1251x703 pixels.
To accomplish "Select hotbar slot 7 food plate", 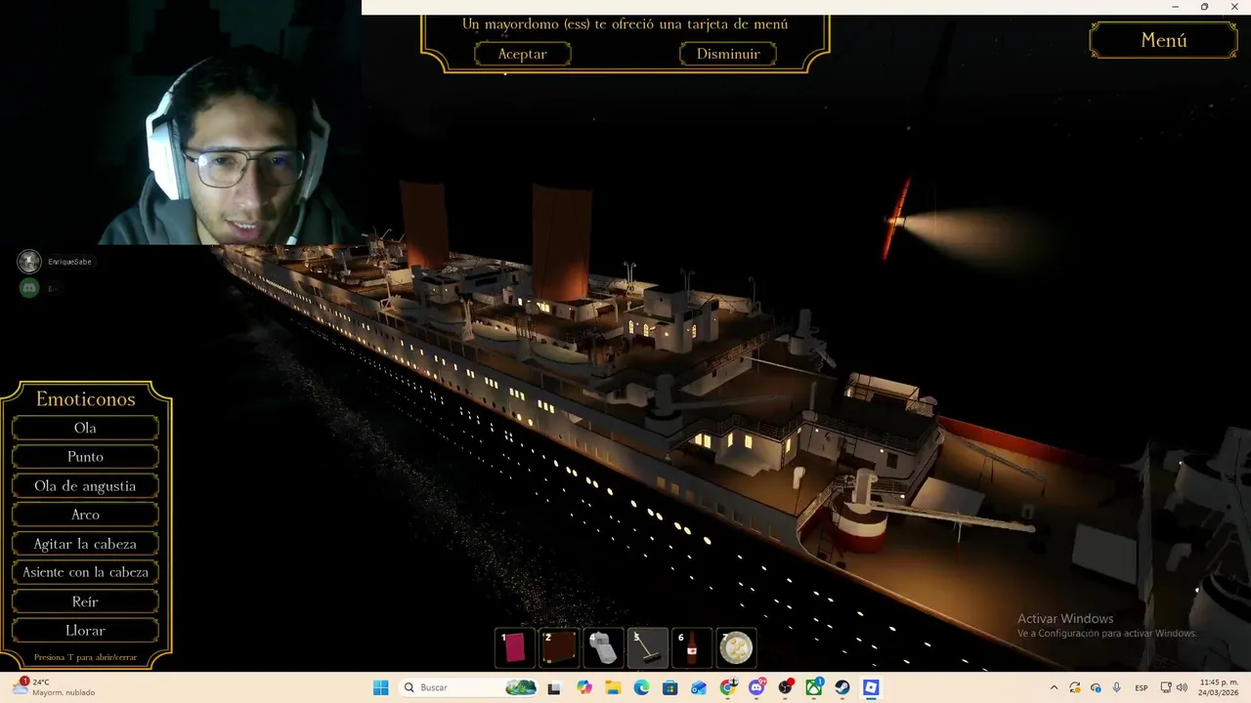I will (736, 647).
